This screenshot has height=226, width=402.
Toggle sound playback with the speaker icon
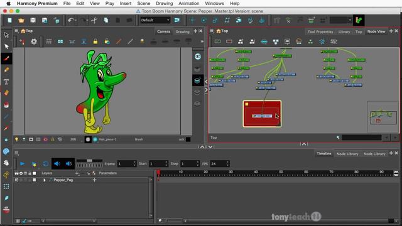[57, 163]
